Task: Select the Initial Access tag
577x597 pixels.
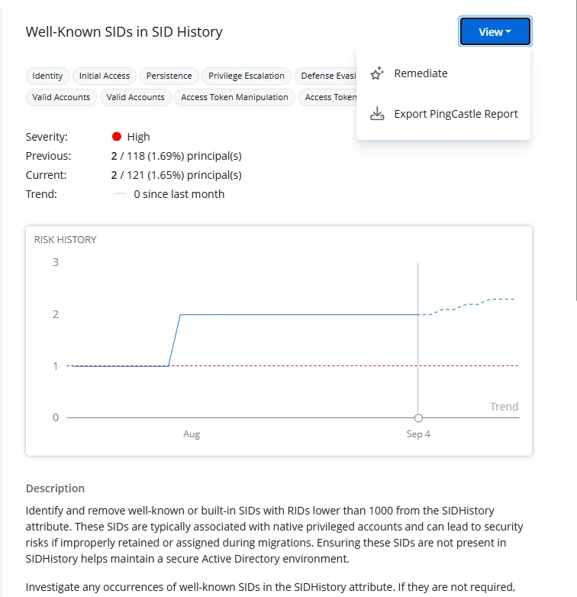Action: [x=105, y=76]
